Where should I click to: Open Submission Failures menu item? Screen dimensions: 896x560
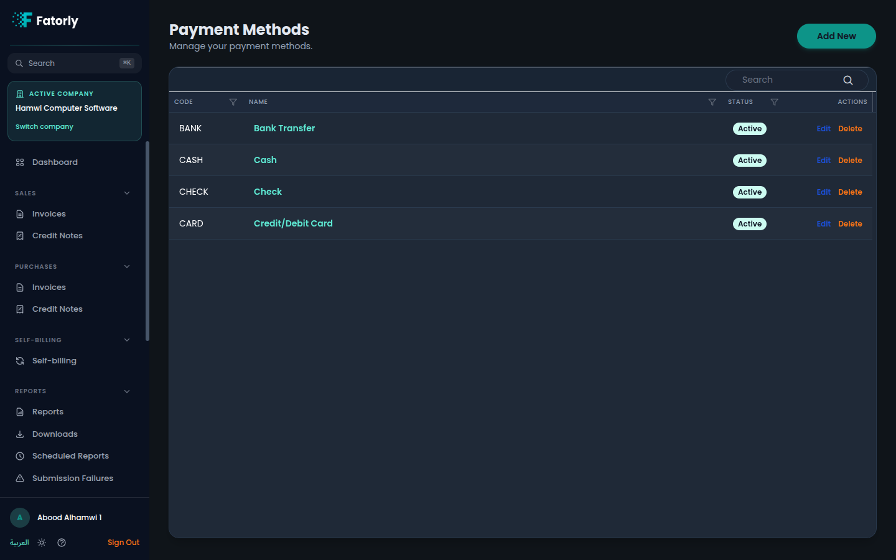(x=75, y=478)
